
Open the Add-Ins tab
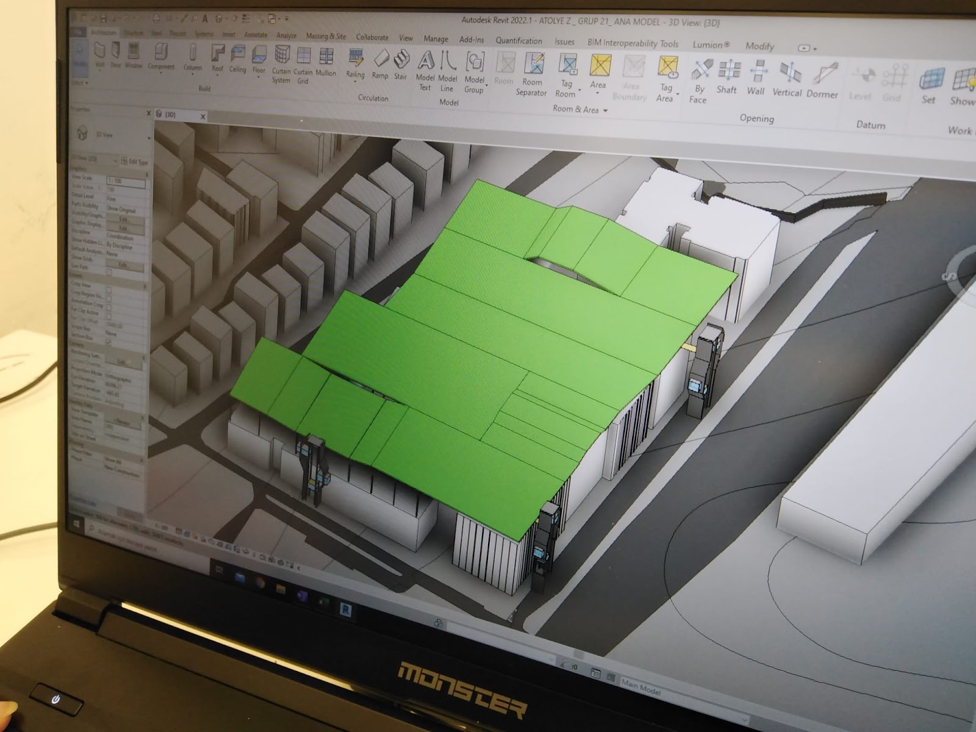(x=472, y=40)
